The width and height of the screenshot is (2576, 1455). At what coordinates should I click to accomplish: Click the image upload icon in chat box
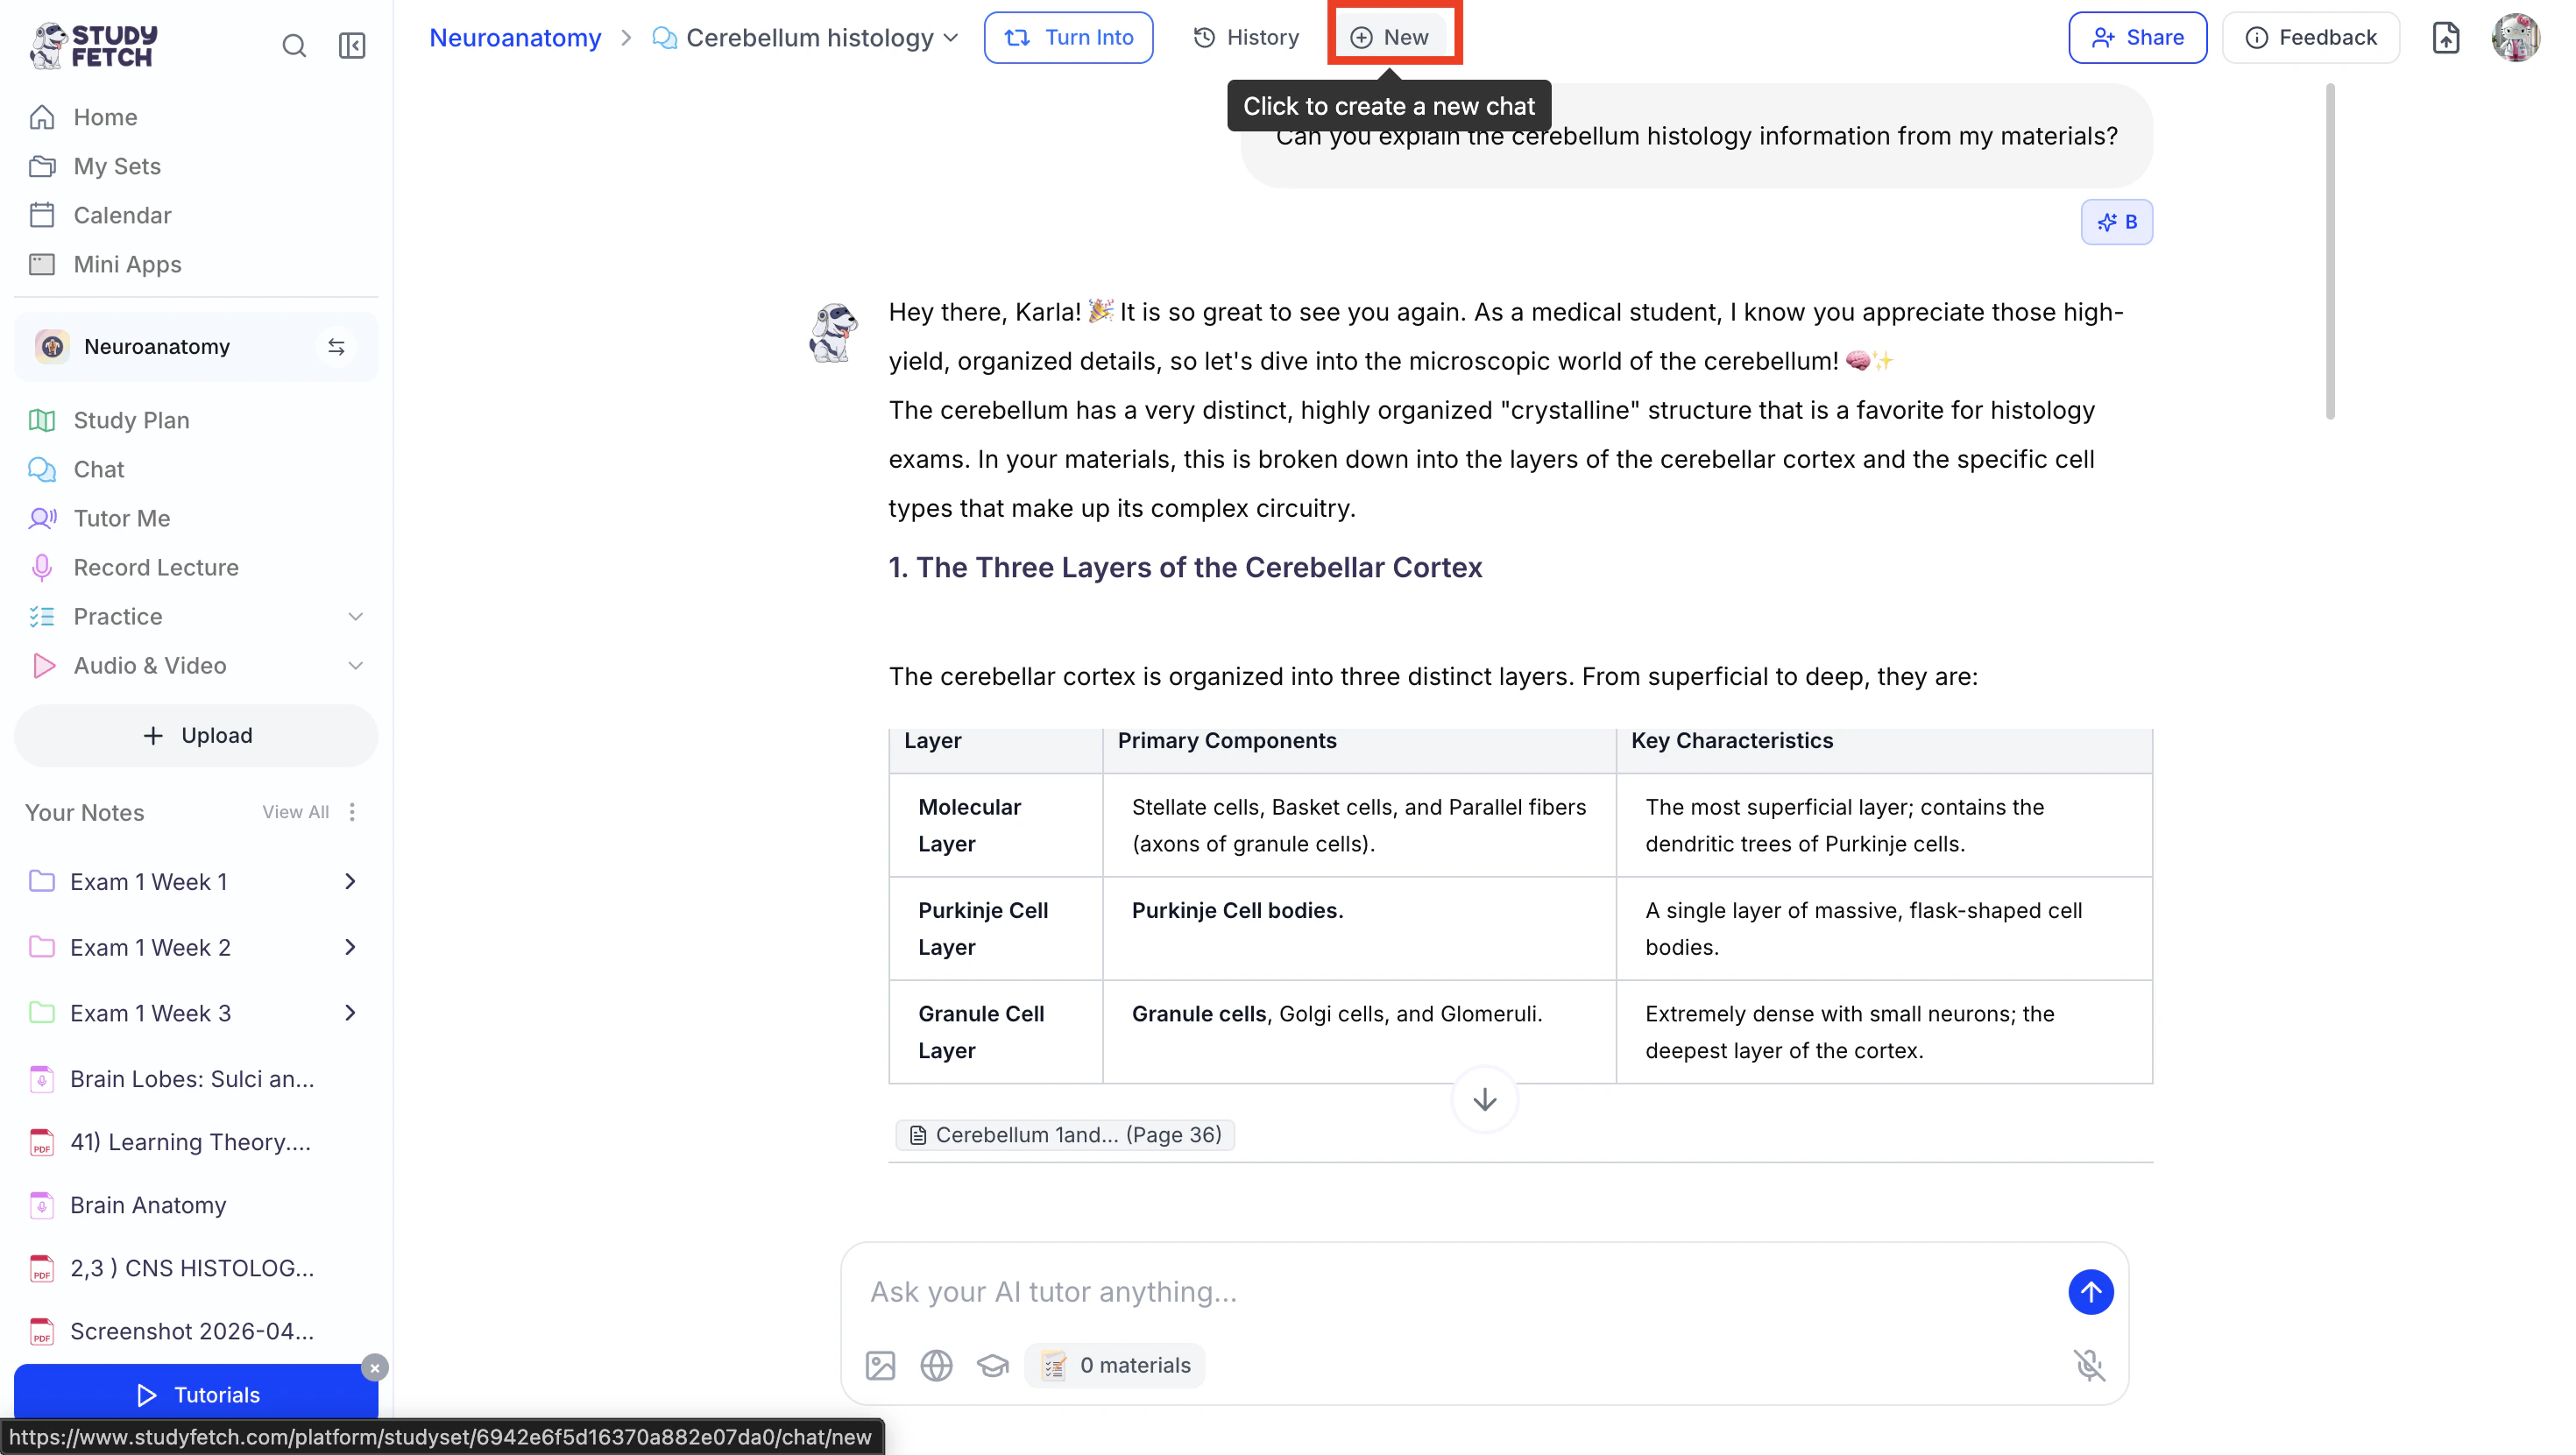(x=880, y=1365)
